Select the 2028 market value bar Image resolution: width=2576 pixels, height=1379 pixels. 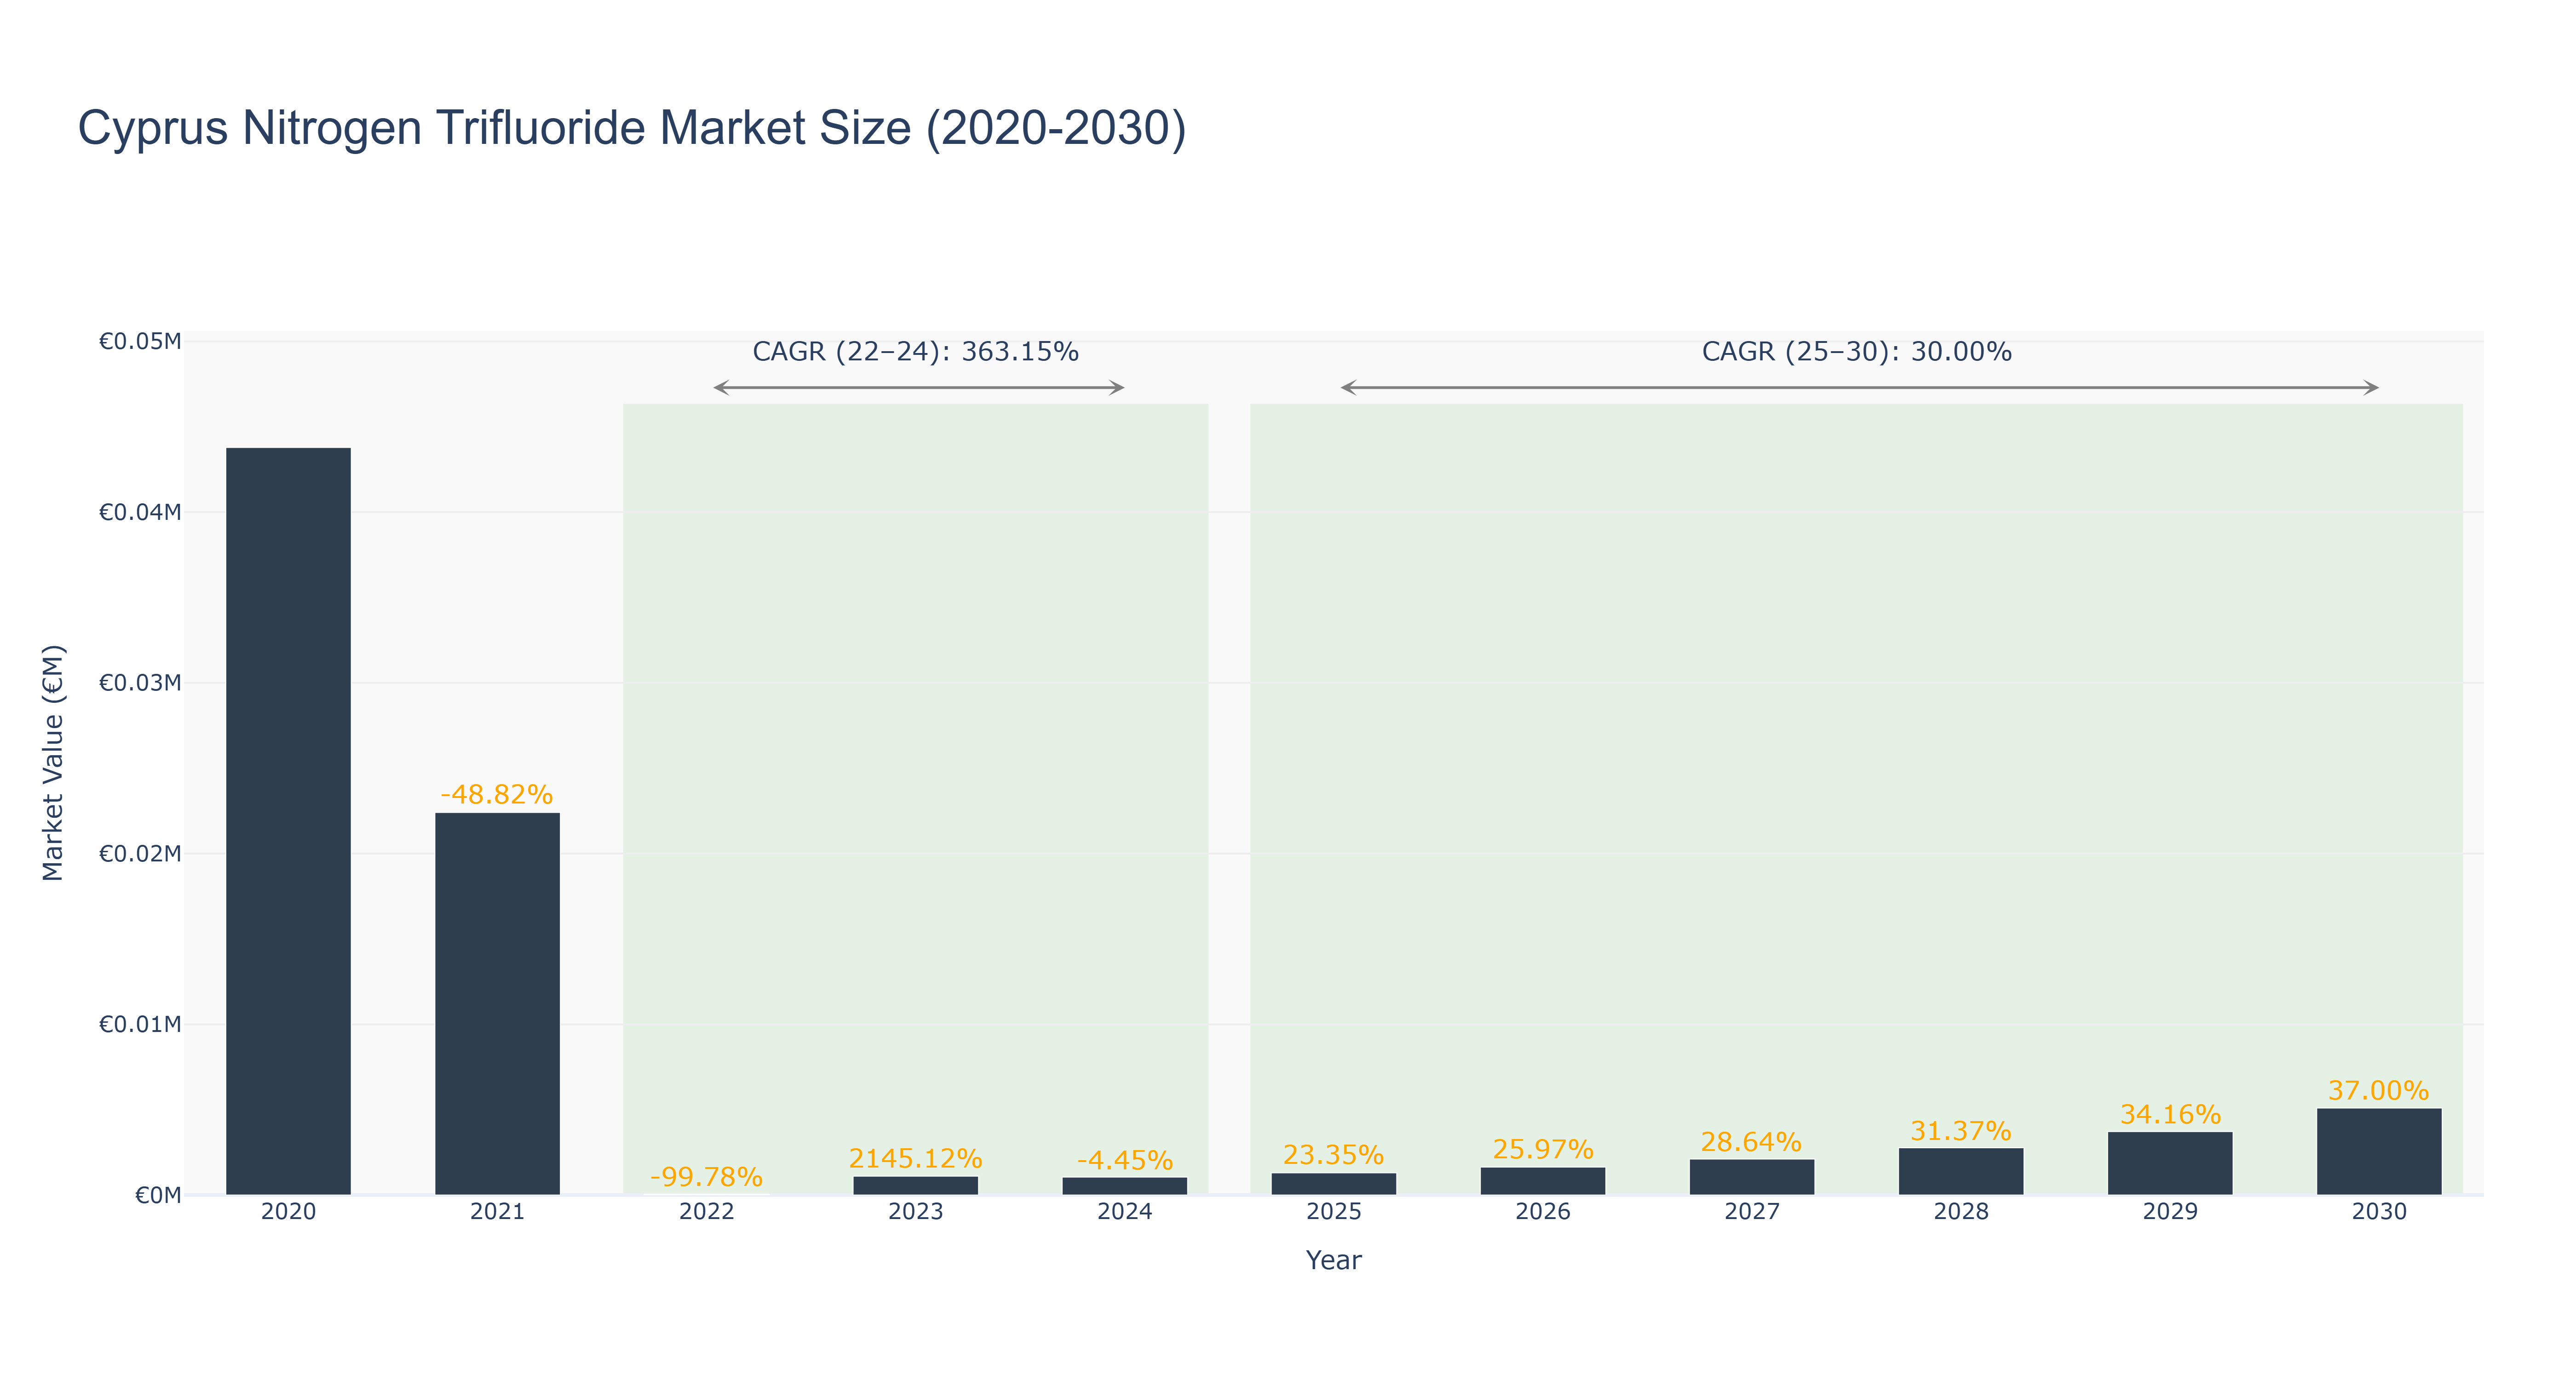pyautogui.click(x=1960, y=1171)
